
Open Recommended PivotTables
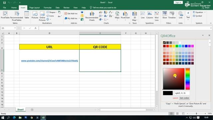(x=17, y=16)
